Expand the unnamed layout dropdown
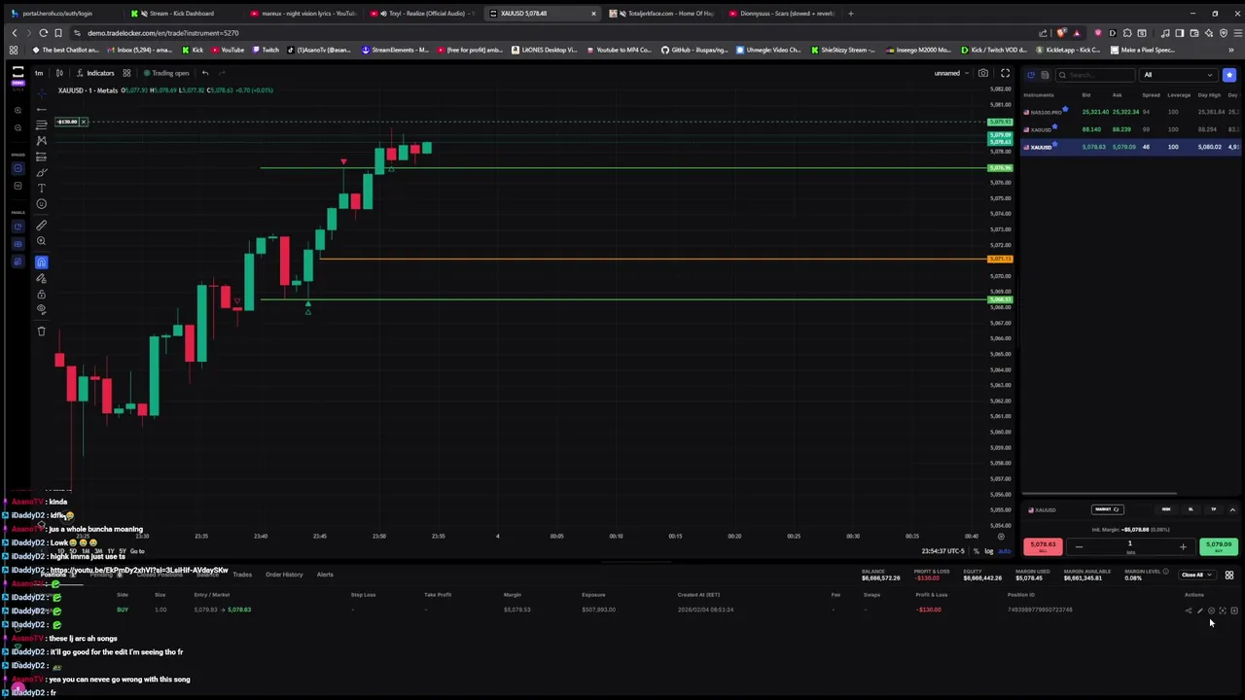Screen dimensions: 1245x700 tap(951, 73)
